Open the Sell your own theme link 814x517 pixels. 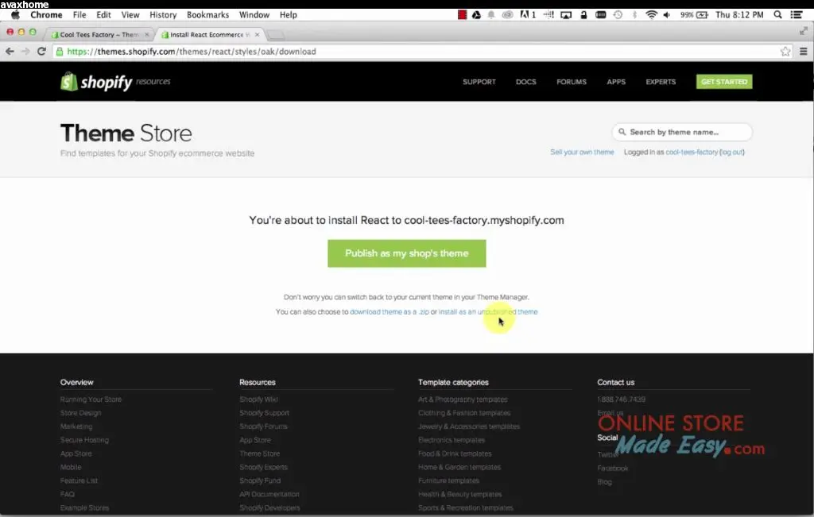pyautogui.click(x=582, y=152)
